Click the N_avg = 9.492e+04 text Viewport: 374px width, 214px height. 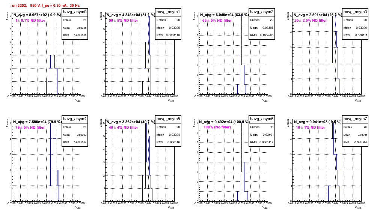(x=224, y=122)
